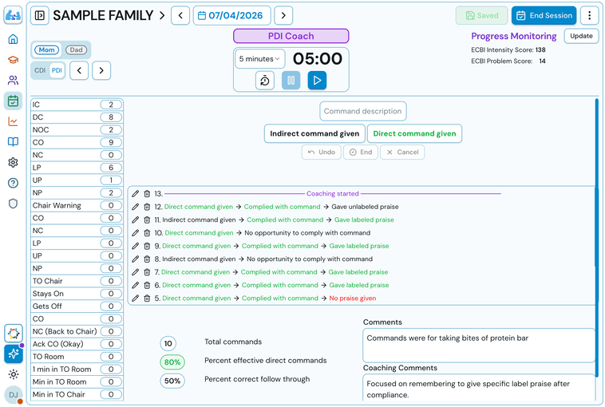
Task: Go to next session date
Action: [x=283, y=15]
